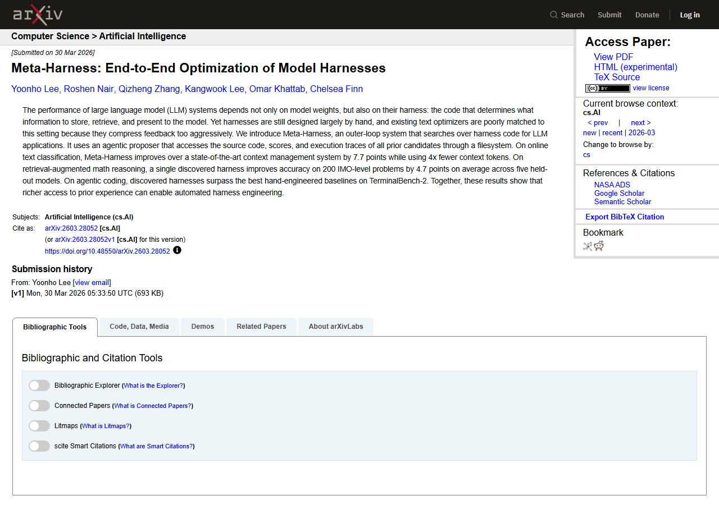Open author Yoonho Lee's page
This screenshot has width=719, height=505.
(35, 89)
